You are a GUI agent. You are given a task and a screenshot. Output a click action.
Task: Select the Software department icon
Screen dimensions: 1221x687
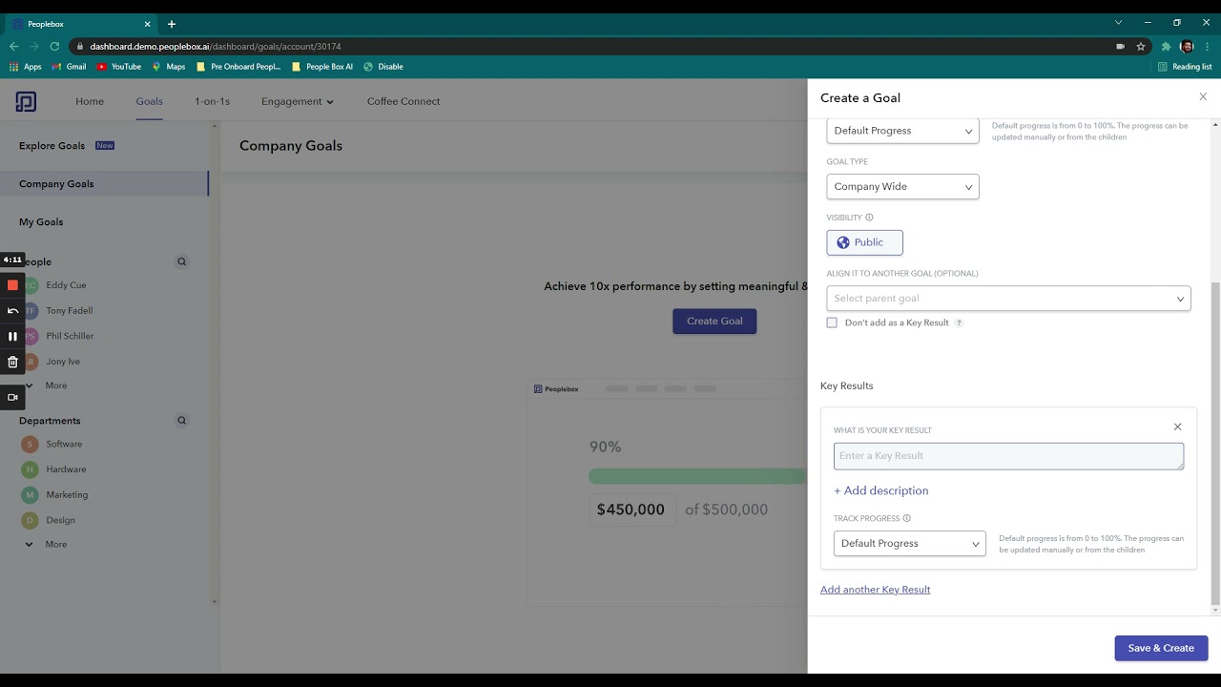click(30, 444)
